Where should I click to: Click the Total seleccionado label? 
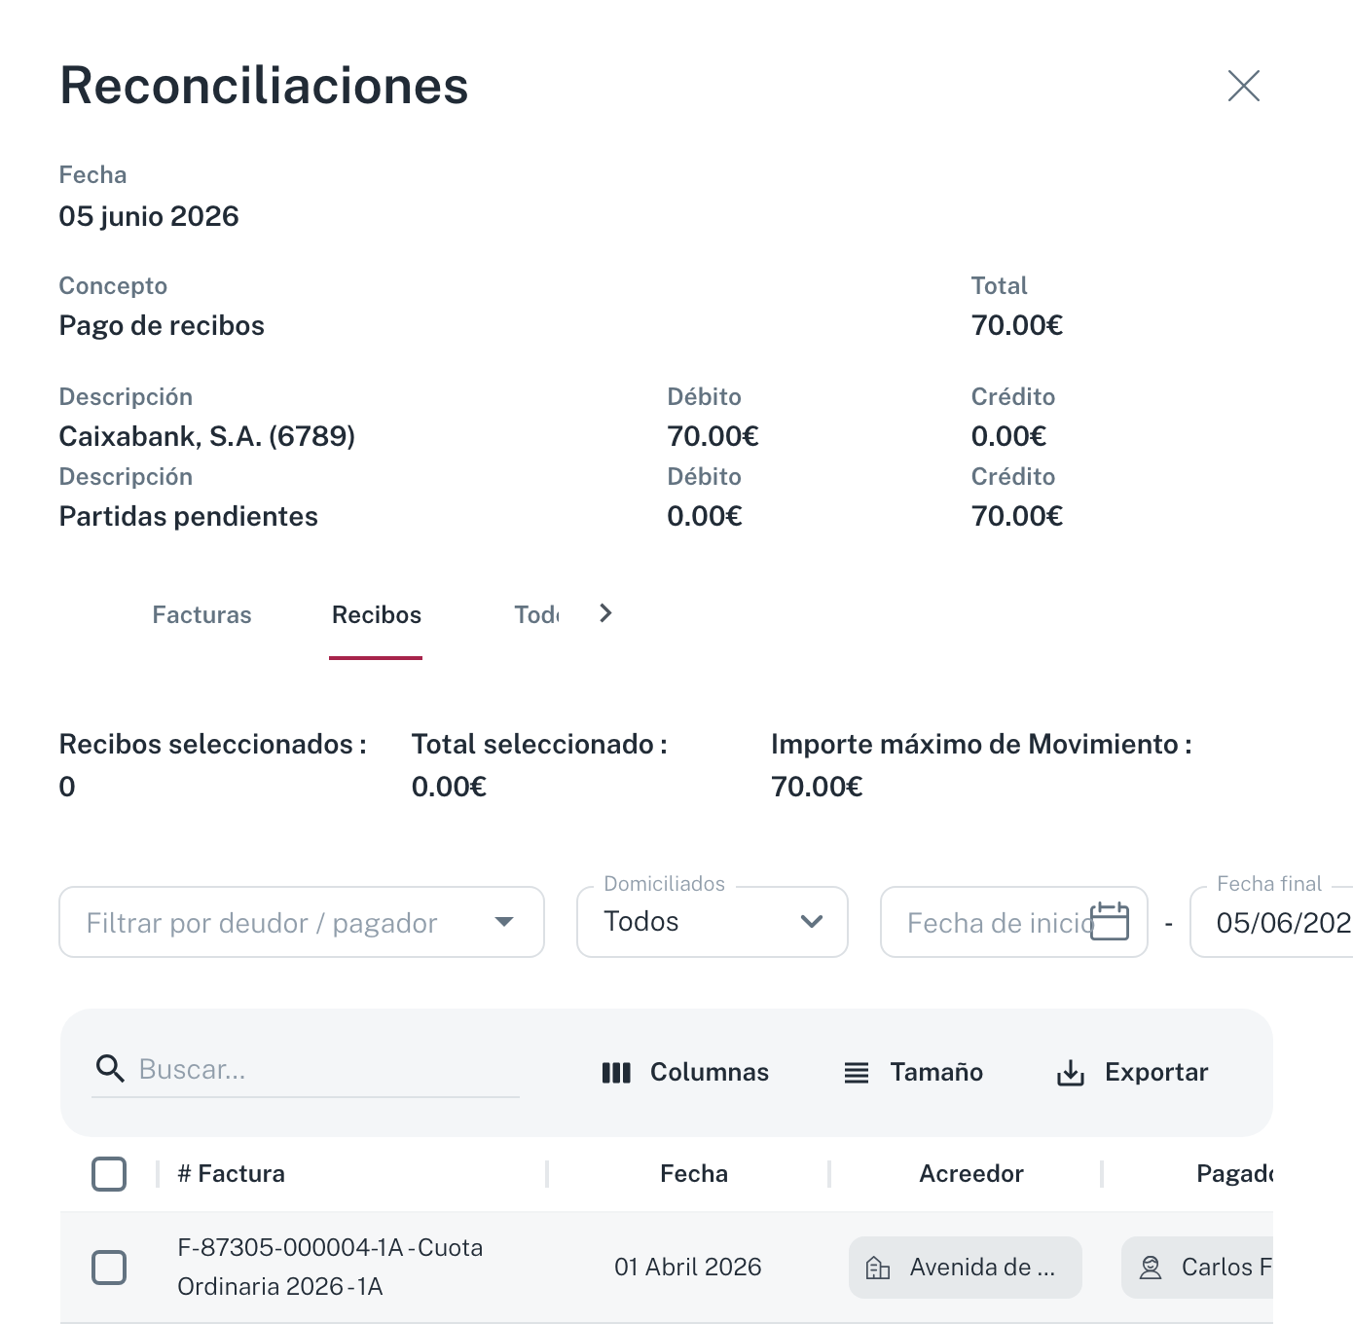tap(539, 745)
